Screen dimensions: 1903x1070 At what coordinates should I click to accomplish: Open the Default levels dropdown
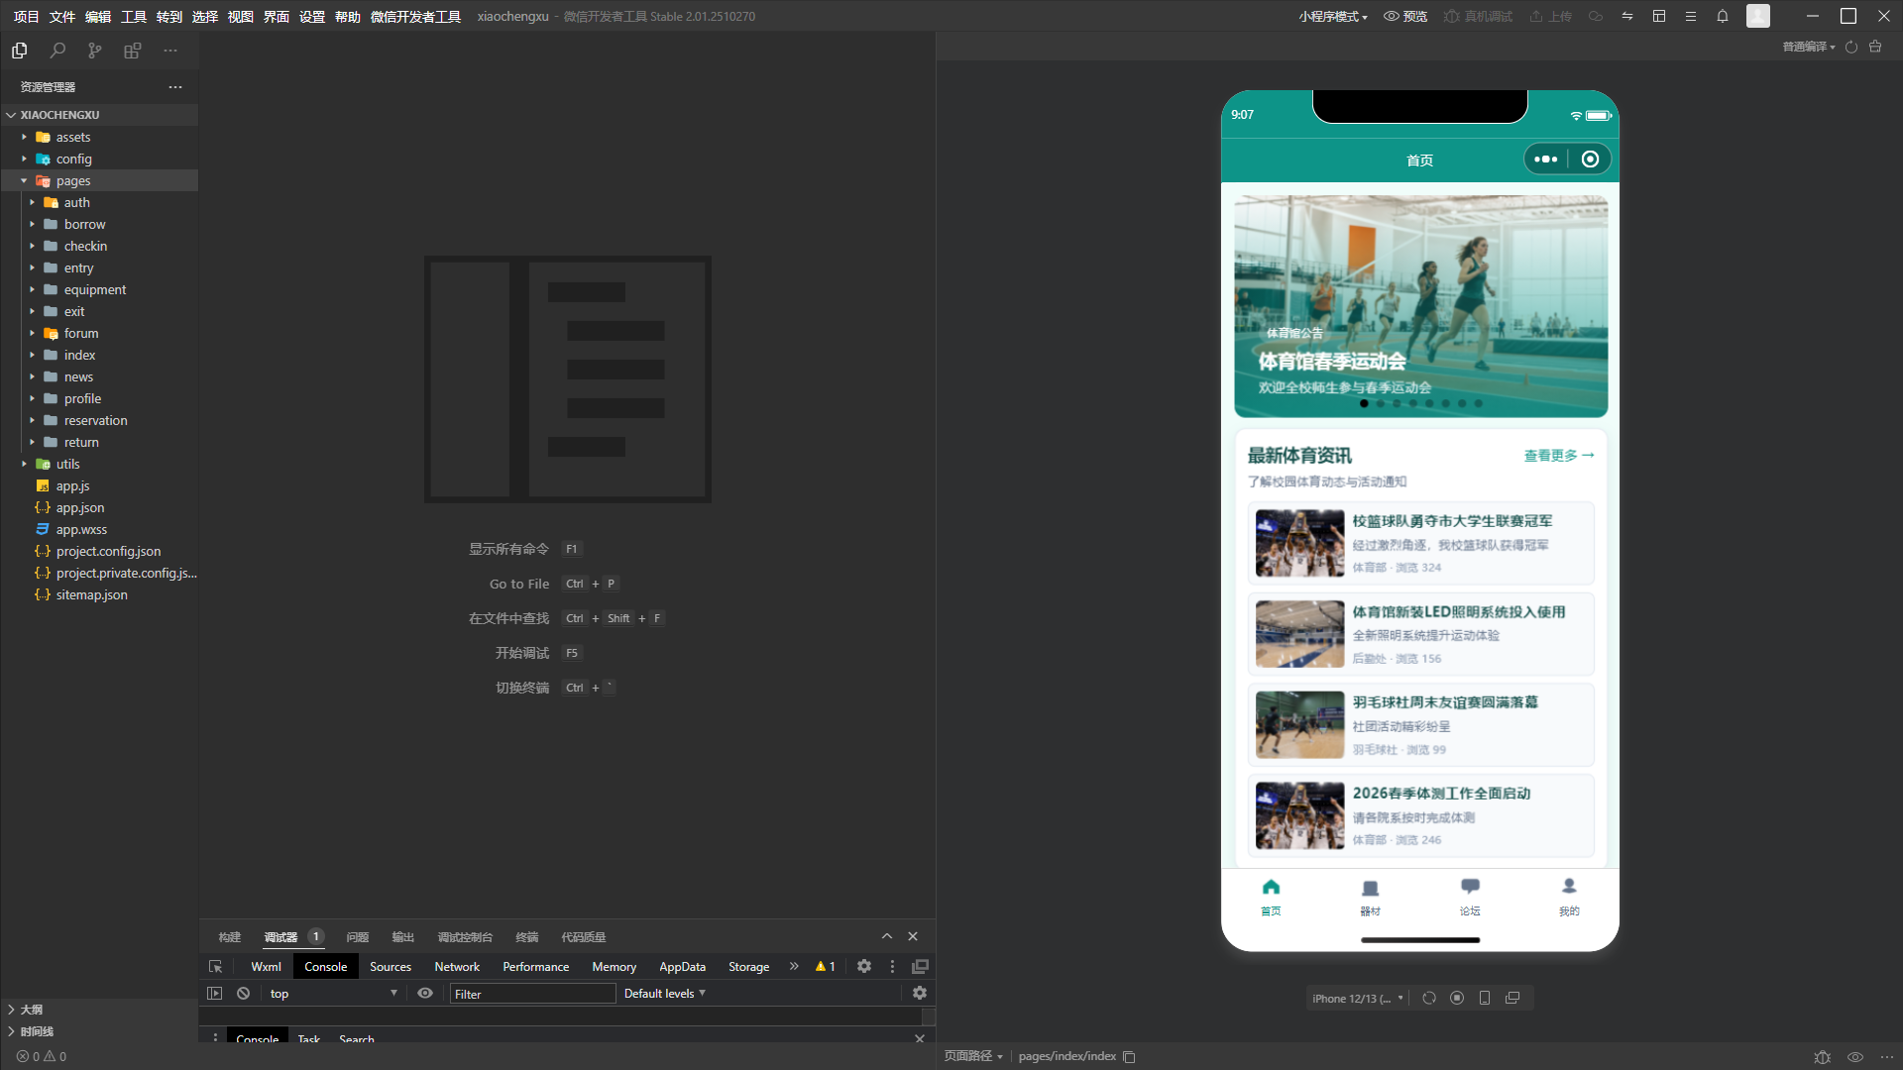(665, 994)
